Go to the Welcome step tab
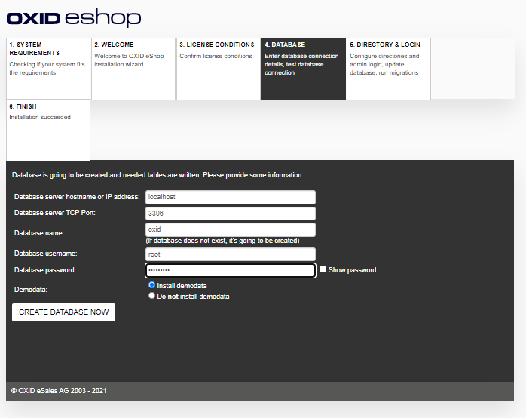The width and height of the screenshot is (526, 418). [133, 68]
